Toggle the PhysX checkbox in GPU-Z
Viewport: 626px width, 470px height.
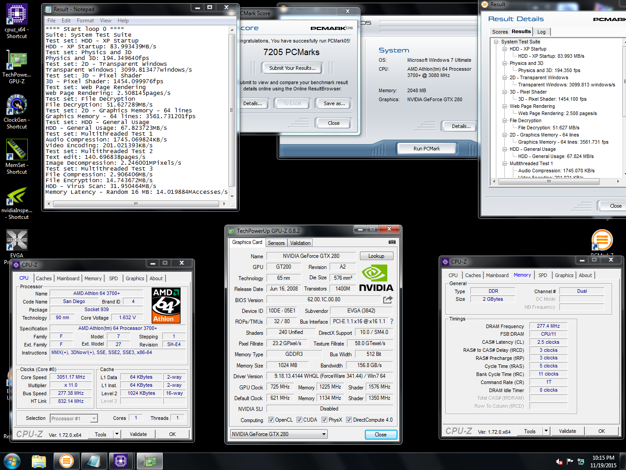(x=325, y=420)
